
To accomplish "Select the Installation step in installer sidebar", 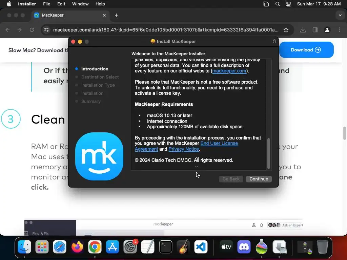I will [92, 93].
